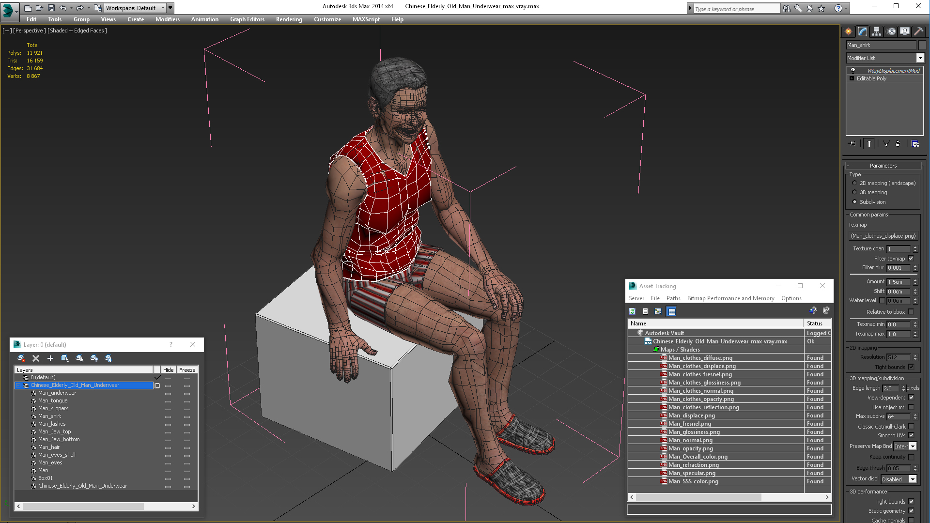This screenshot has width=930, height=523.
Task: Enable the Relative to bbox checkbox
Action: tap(911, 312)
